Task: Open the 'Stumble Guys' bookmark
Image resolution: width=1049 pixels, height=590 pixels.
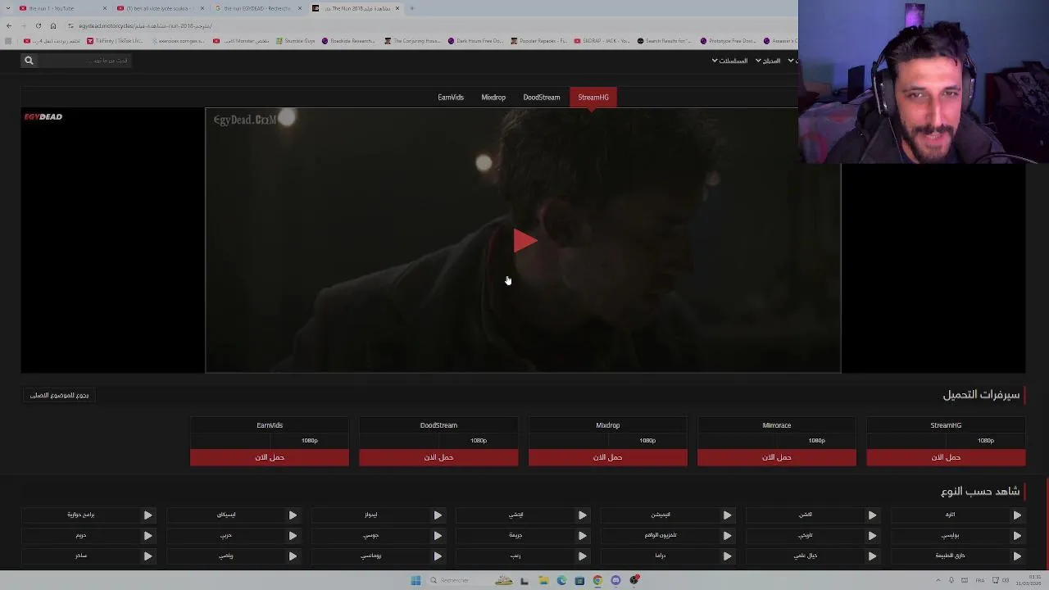Action: coord(296,41)
